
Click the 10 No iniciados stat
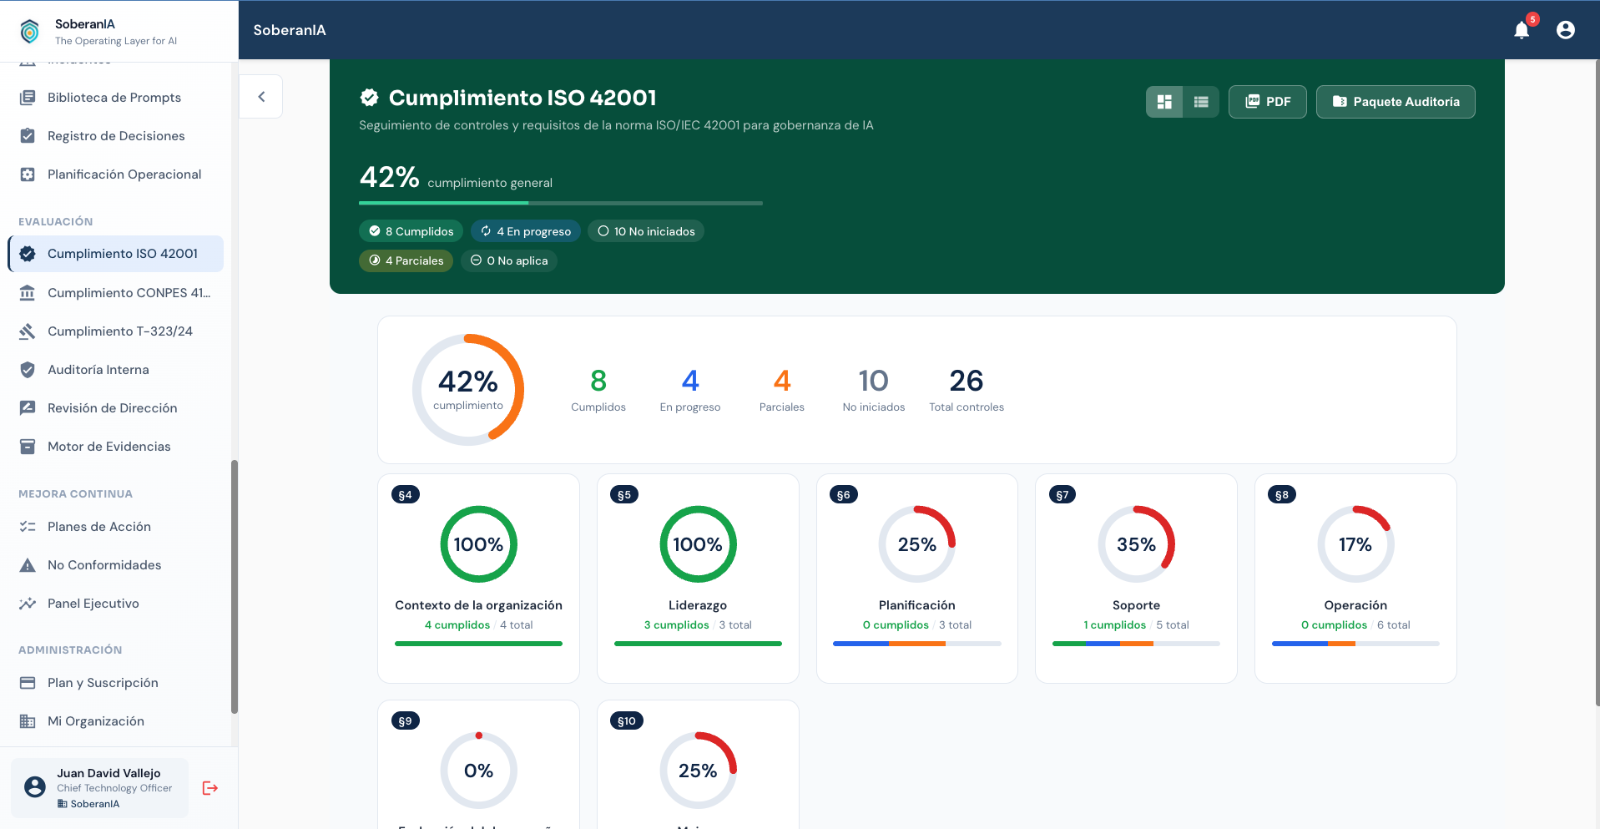tap(874, 390)
